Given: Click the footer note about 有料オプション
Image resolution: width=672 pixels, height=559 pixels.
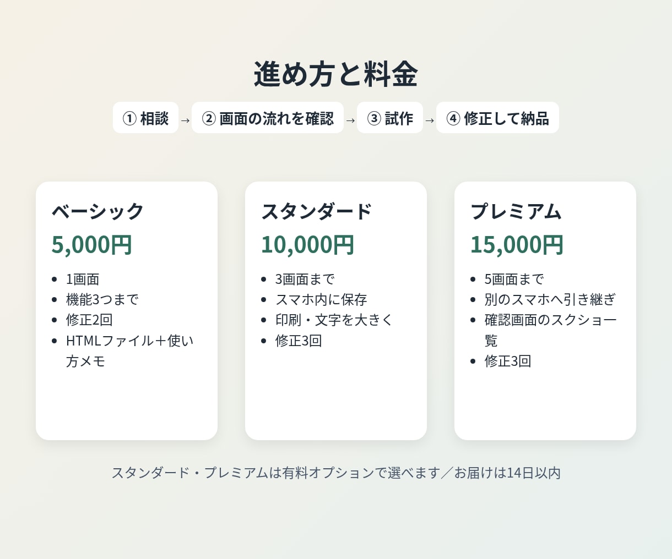Looking at the screenshot, I should pyautogui.click(x=336, y=473).
